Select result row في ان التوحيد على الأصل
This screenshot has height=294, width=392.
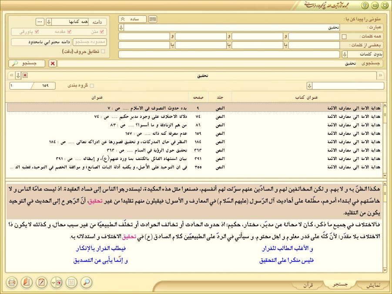194,167
